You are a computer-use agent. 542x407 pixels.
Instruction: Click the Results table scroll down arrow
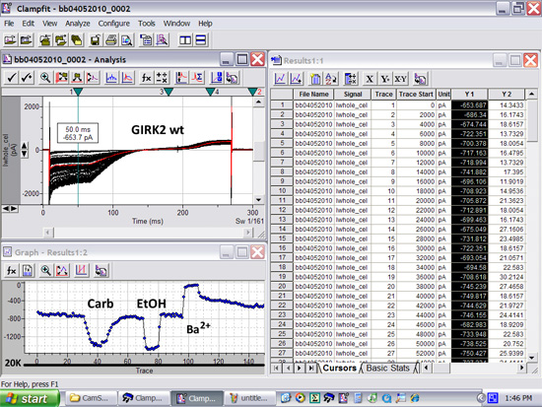[532, 358]
